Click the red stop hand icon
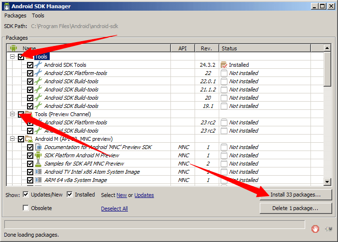Viewport: 338px width, 242px height. tap(315, 229)
